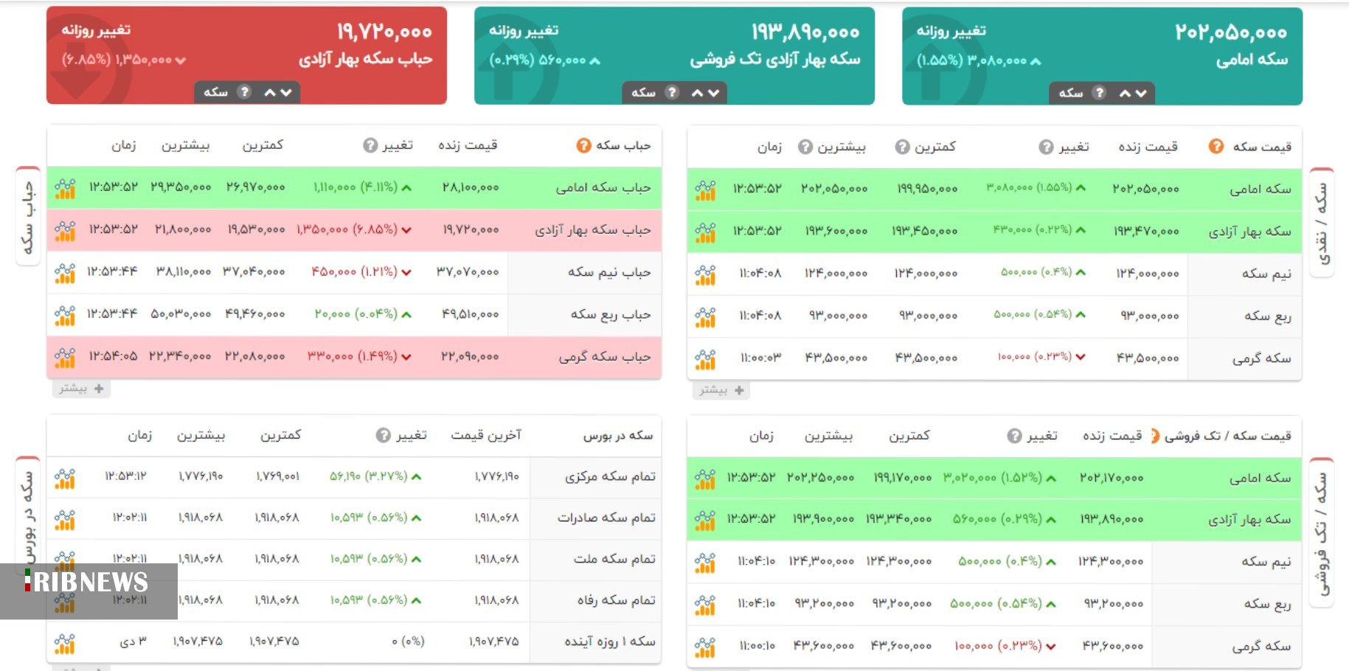1349x671 pixels.
Task: Click down arrow on سکه بهار آزادی تک فروشی card
Action: click(714, 92)
